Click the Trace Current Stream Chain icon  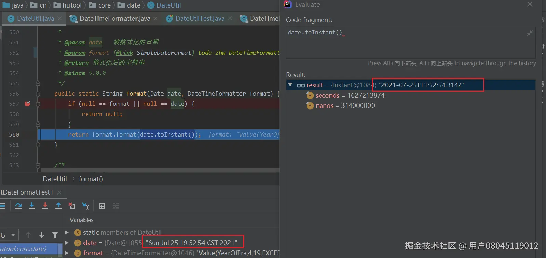click(x=116, y=206)
